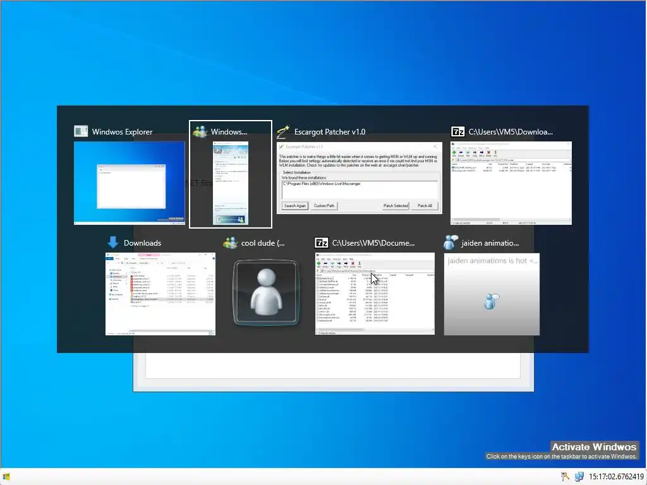Switch to the Downloads file explorer preview
Viewport: 647px width, 485px height.
[x=160, y=294]
